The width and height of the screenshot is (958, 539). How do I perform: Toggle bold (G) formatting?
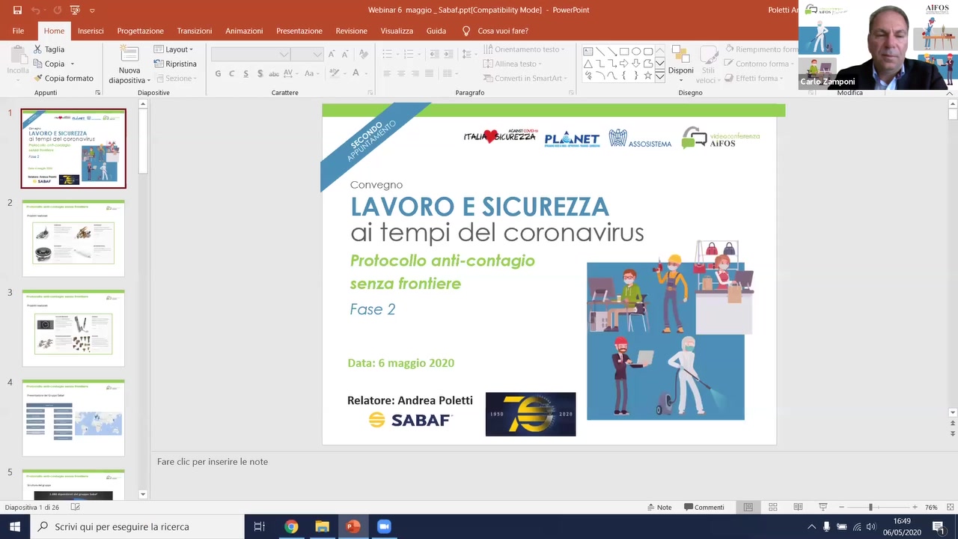[218, 73]
